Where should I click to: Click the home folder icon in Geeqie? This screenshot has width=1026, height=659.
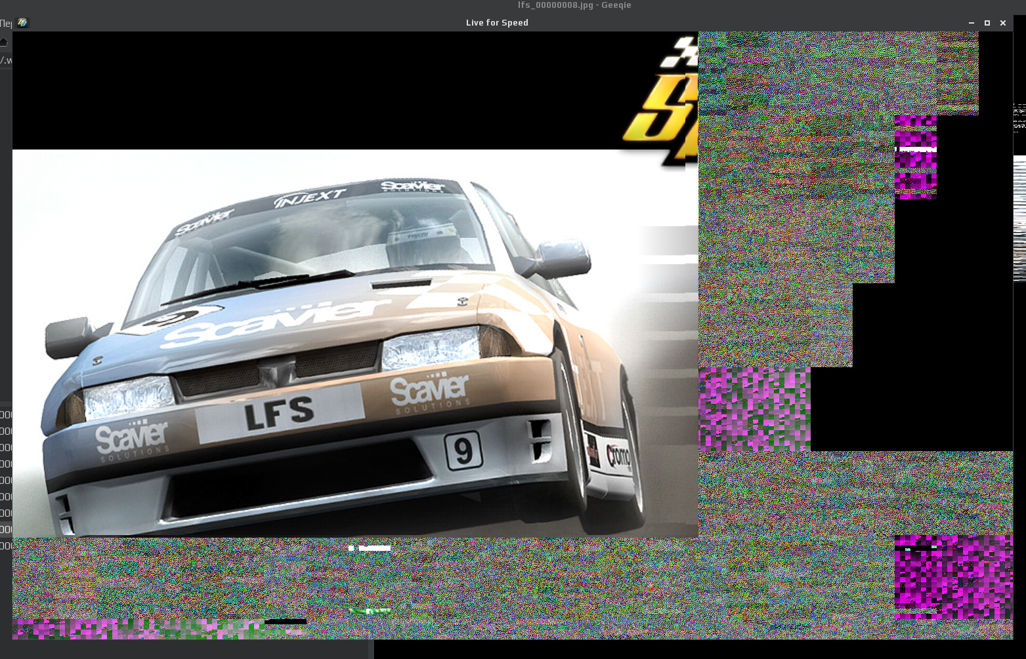3,42
